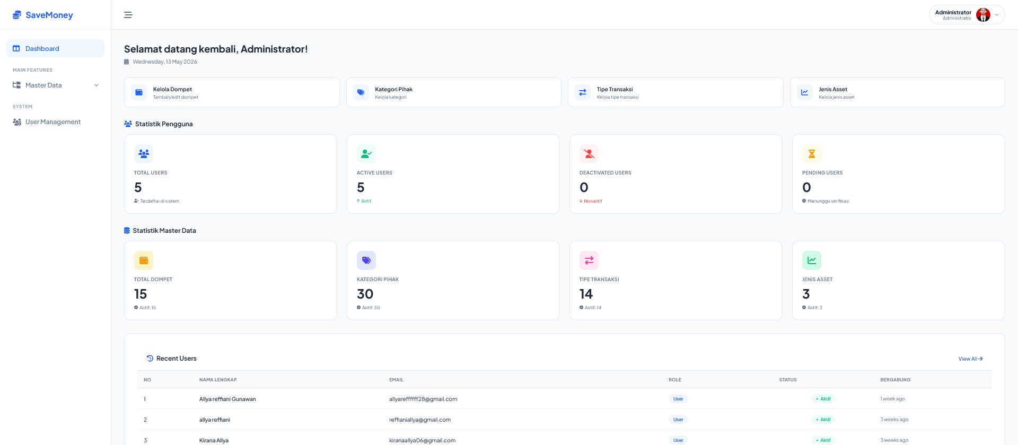Click the email allyarefffff28@gmail.com

pos(423,399)
